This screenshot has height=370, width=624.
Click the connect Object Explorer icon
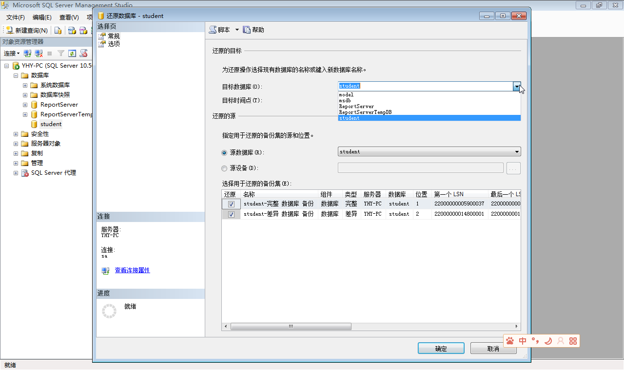tap(28, 53)
